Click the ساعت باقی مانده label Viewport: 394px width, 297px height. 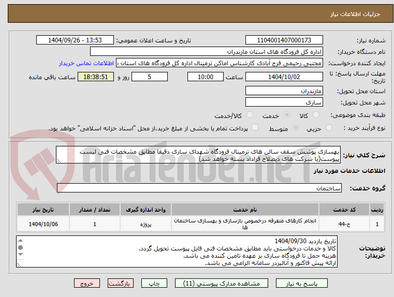click(x=52, y=77)
